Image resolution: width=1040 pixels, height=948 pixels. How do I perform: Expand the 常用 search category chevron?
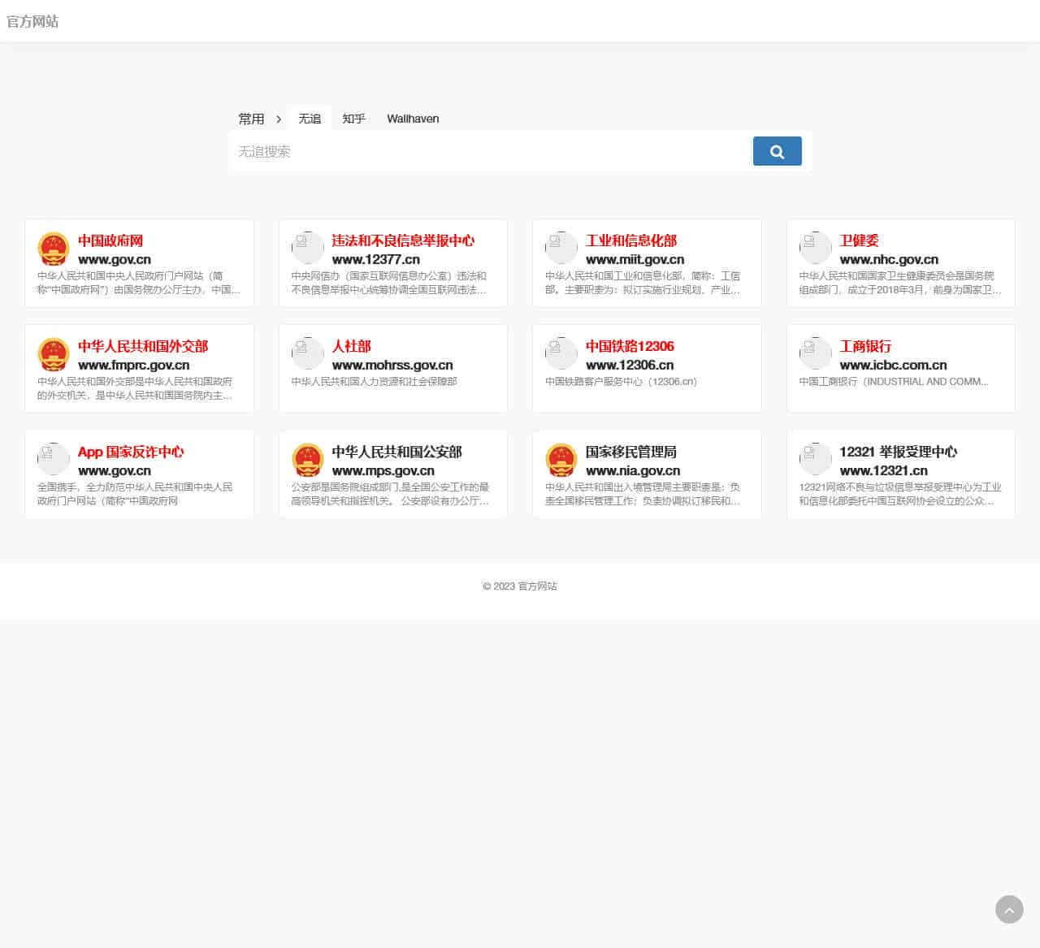[x=279, y=119]
